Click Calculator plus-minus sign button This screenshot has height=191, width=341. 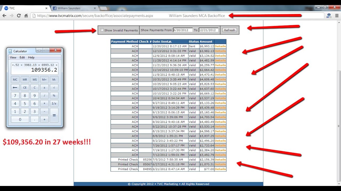tap(44, 88)
